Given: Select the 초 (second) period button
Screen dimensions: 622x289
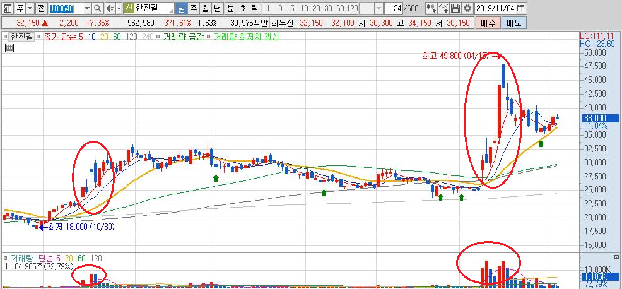Looking at the screenshot, I should click(x=242, y=8).
